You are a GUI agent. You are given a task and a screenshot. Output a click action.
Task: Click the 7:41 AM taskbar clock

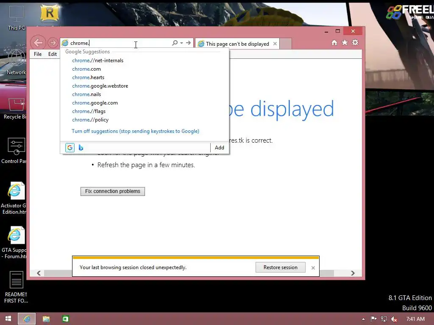(415, 319)
